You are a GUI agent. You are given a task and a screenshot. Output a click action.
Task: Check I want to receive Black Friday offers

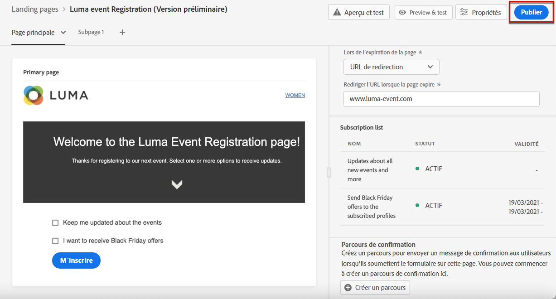55,241
